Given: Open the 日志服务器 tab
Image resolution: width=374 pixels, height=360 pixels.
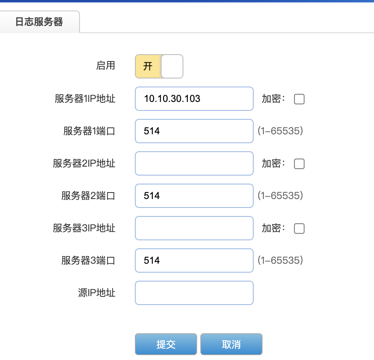Looking at the screenshot, I should click(39, 22).
